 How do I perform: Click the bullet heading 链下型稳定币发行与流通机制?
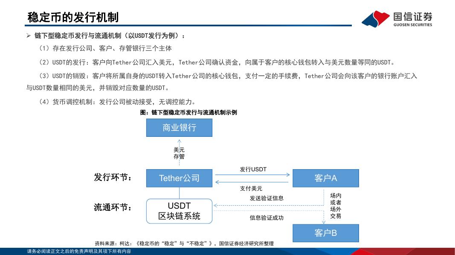point(110,36)
